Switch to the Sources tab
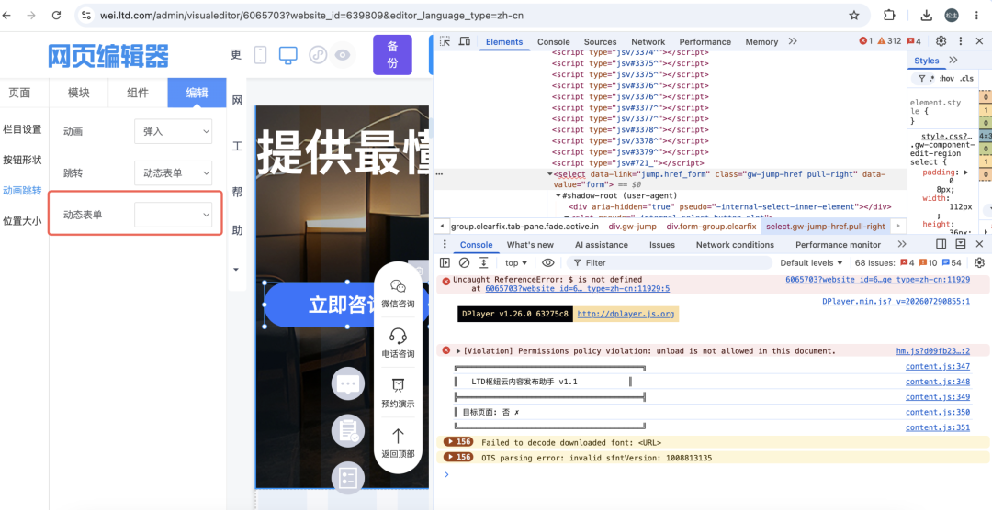The height and width of the screenshot is (510, 992). pyautogui.click(x=600, y=41)
